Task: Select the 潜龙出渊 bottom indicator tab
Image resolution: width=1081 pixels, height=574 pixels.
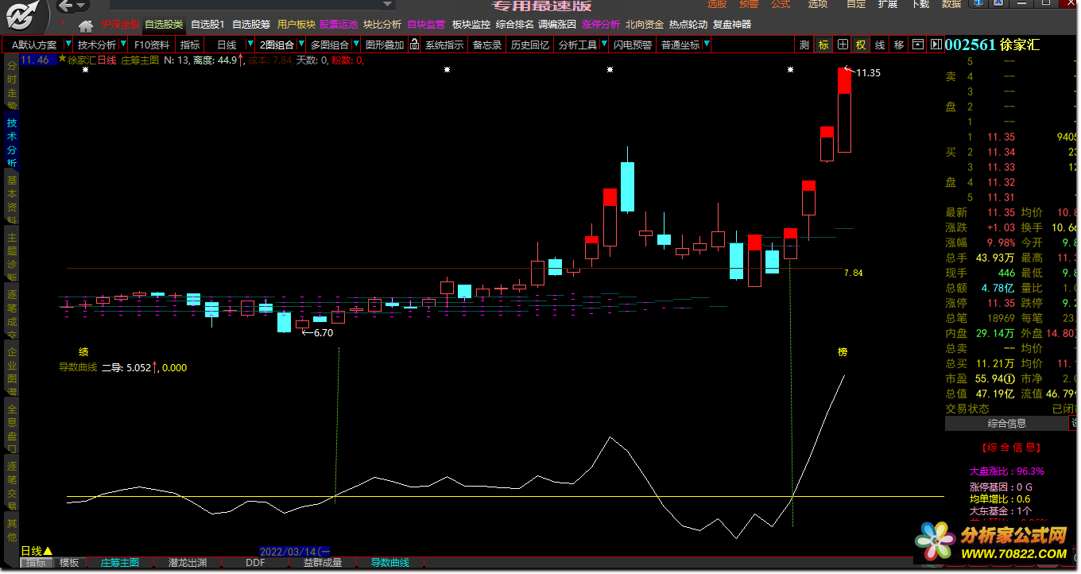Action: coord(188,563)
